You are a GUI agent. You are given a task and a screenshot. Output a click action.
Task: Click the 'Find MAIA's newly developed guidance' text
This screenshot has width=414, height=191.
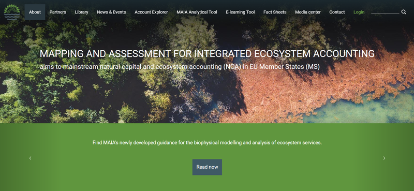click(208, 143)
